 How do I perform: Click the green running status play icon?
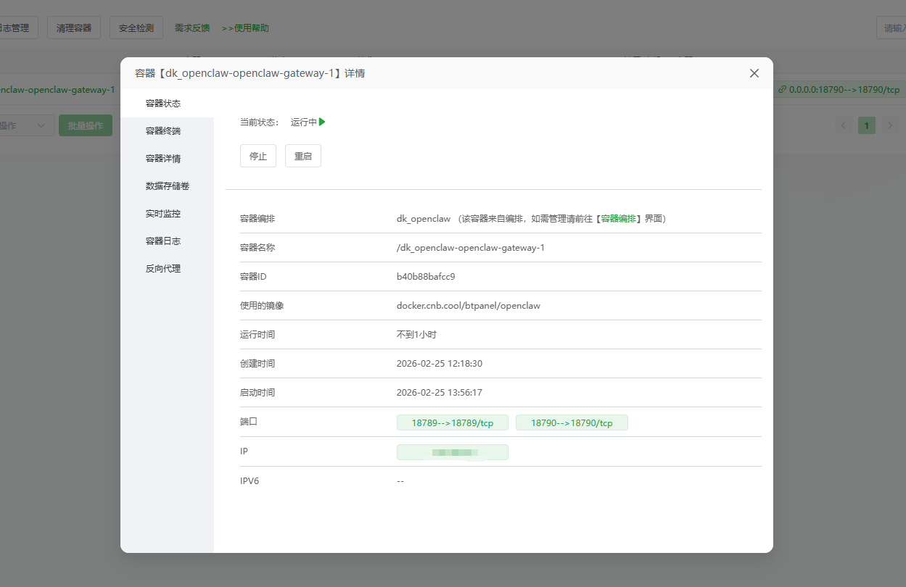(321, 122)
